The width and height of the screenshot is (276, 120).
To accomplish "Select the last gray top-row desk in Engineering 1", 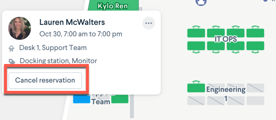I will (x=255, y=88).
